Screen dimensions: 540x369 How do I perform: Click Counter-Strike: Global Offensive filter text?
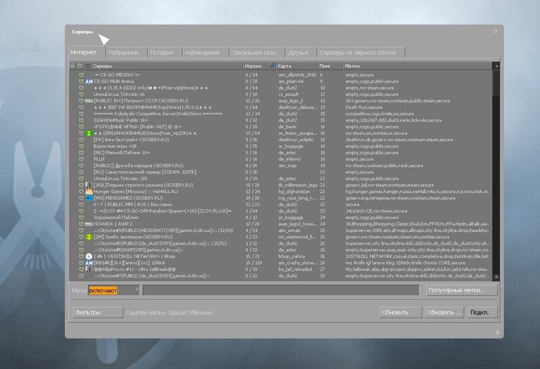tap(170, 313)
